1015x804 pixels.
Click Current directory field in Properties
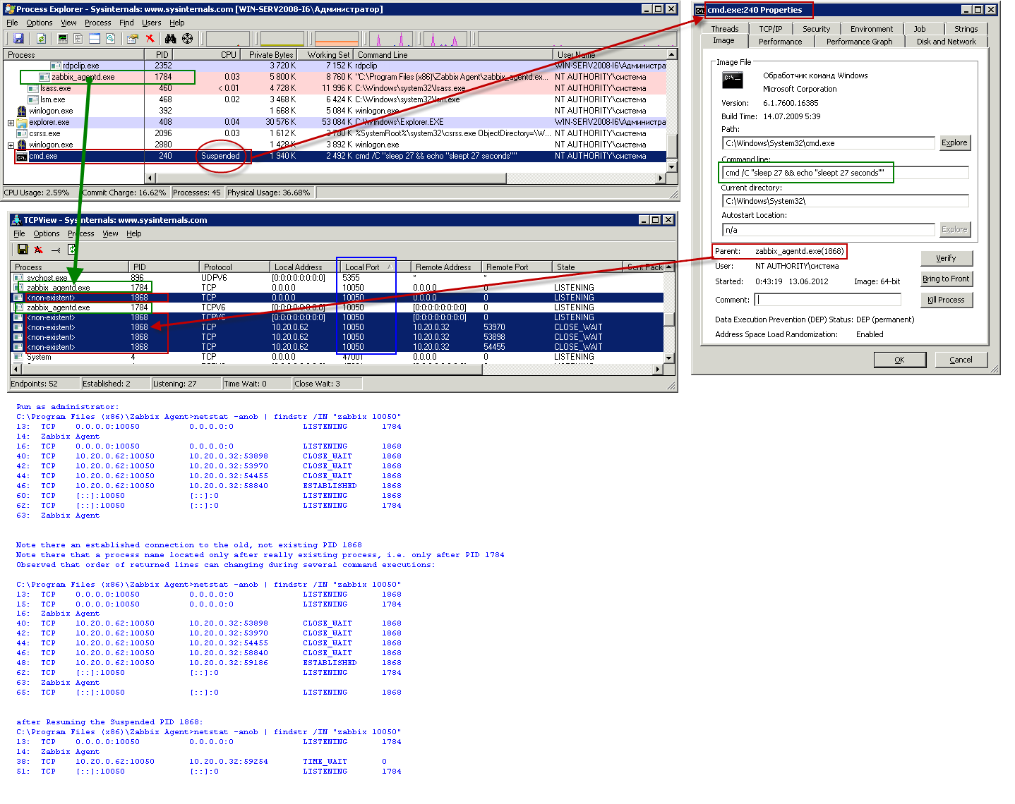tap(845, 201)
